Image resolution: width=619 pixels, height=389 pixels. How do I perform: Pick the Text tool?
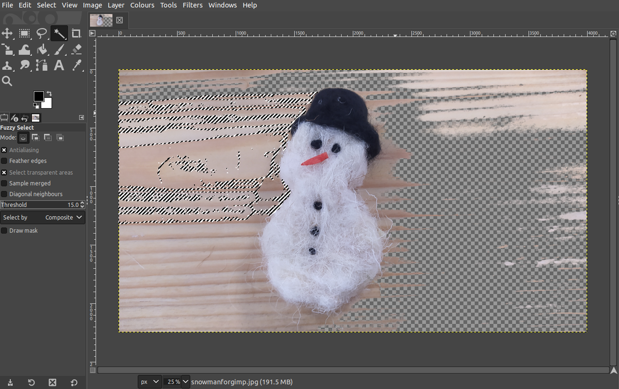pos(59,65)
